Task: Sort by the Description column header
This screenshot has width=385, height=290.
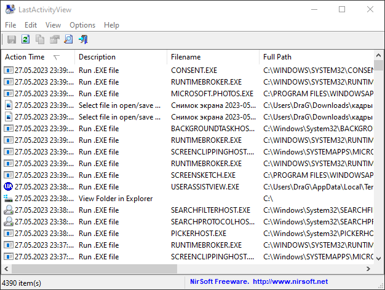Action: (x=97, y=57)
